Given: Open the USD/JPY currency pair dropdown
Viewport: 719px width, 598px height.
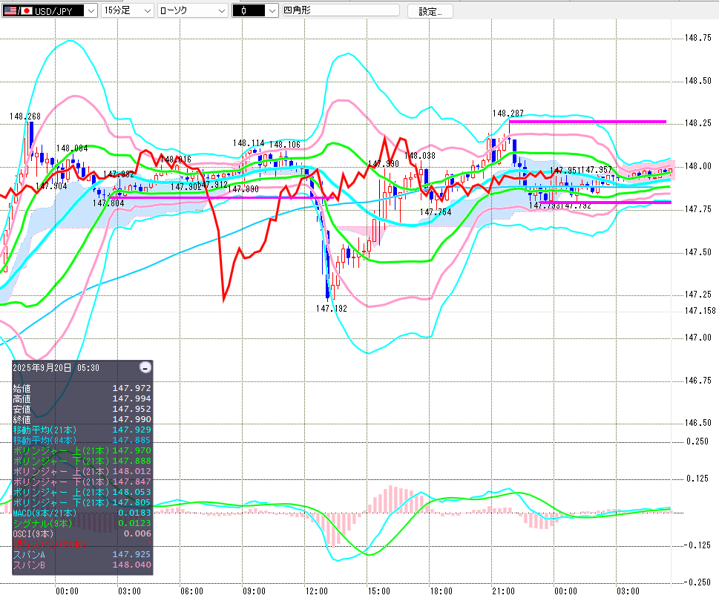Looking at the screenshot, I should click(49, 10).
